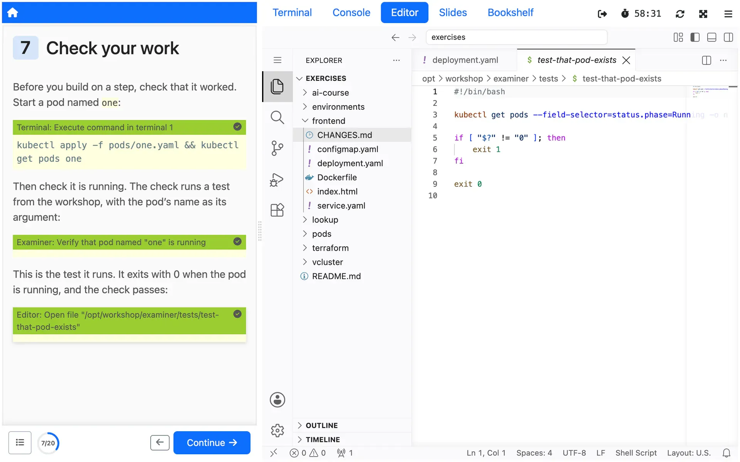Toggle the bottom panel visibility

click(x=711, y=37)
